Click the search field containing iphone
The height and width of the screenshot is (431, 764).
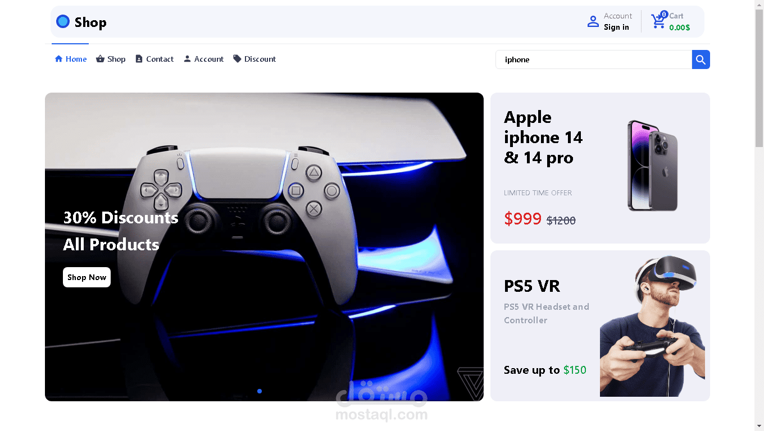tap(594, 59)
